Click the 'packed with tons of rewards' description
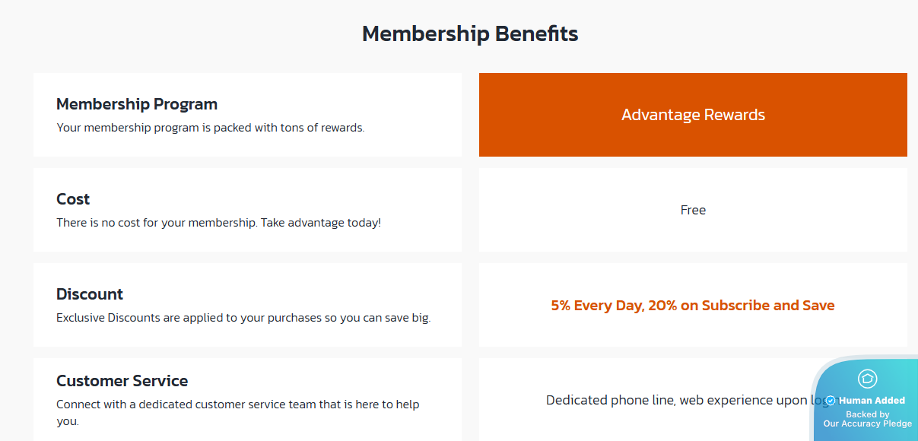The width and height of the screenshot is (918, 441). [289, 128]
